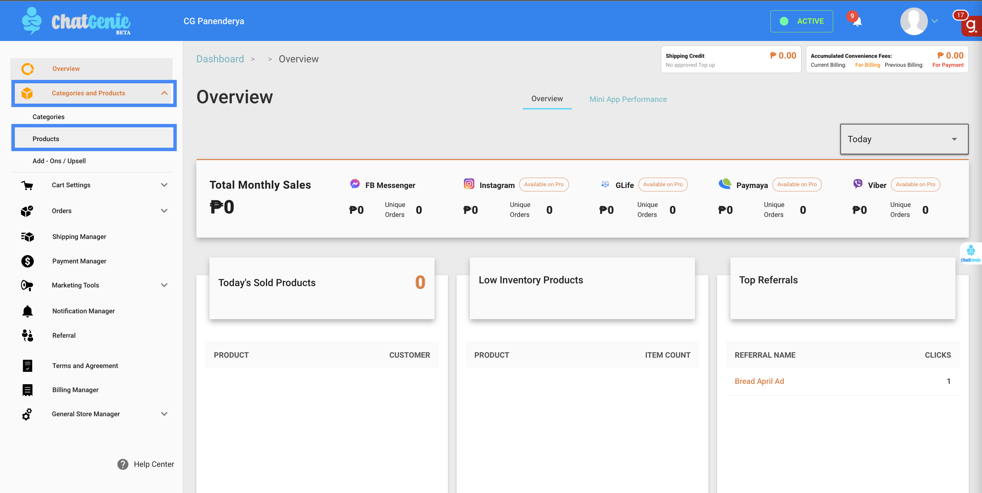Image resolution: width=982 pixels, height=493 pixels.
Task: Open Notification Manager from the sidebar
Action: (83, 311)
